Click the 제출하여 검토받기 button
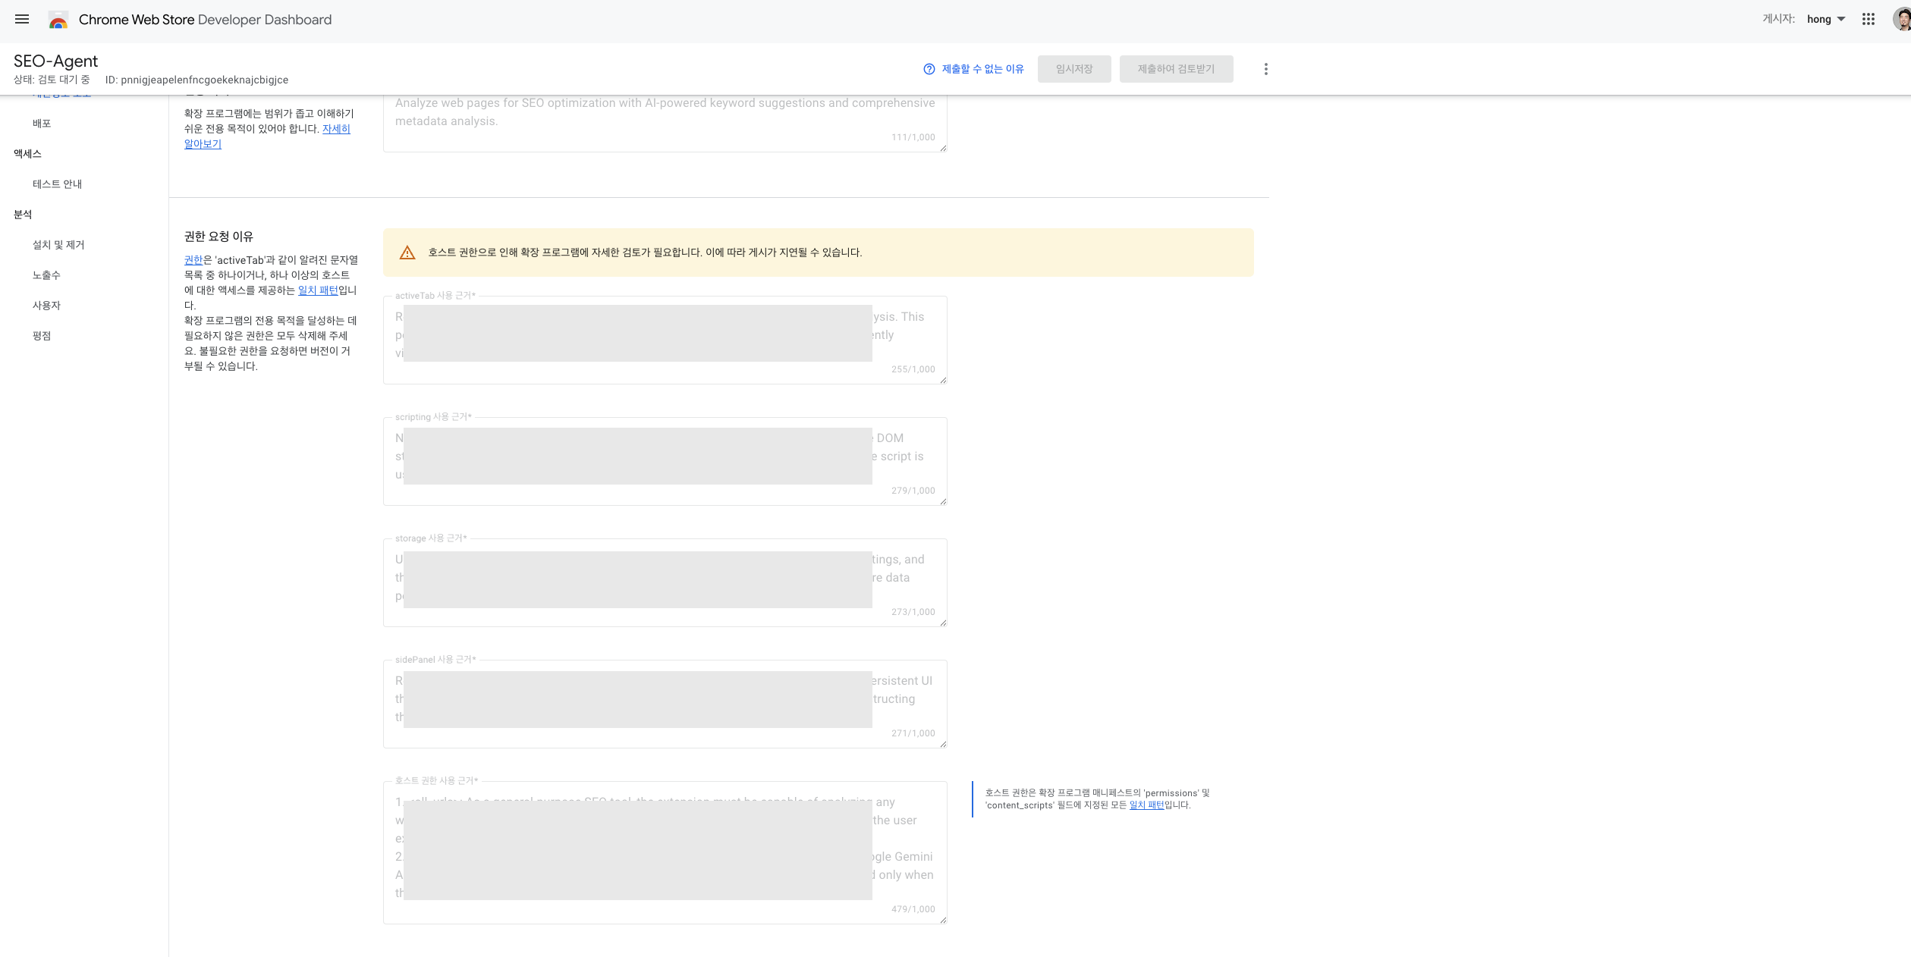This screenshot has height=957, width=1911. 1175,69
